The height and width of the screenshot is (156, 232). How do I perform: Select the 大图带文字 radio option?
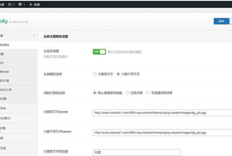95,74
